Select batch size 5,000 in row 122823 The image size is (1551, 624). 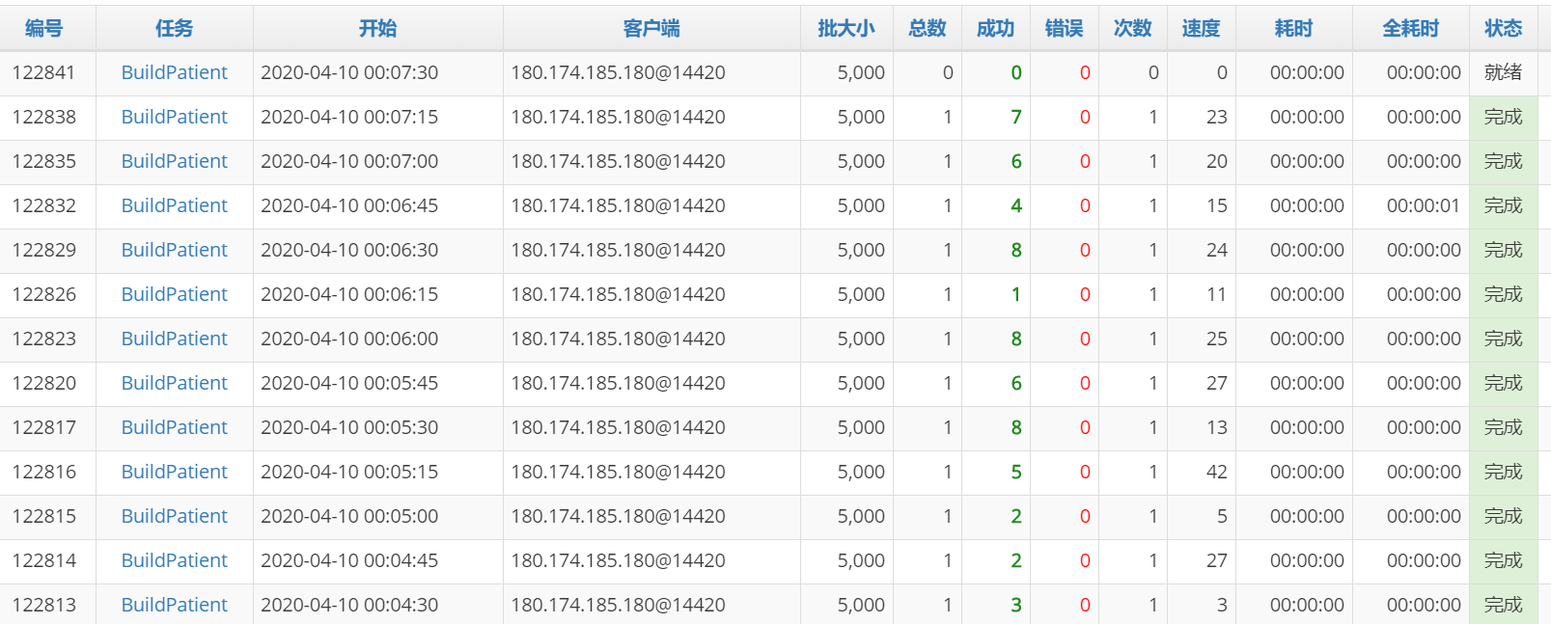tap(861, 339)
